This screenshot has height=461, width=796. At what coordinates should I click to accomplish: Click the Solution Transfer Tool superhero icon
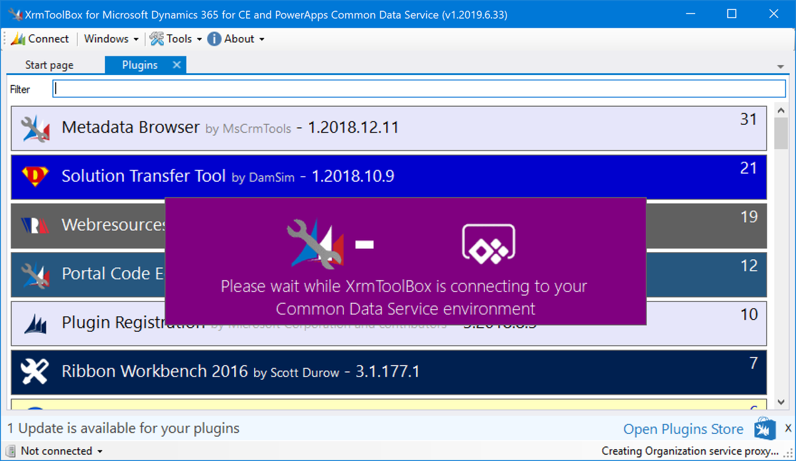pos(35,176)
